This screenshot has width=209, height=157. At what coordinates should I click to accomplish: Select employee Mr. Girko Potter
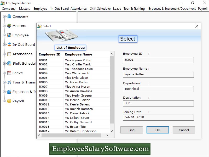pyautogui.click(x=73, y=82)
